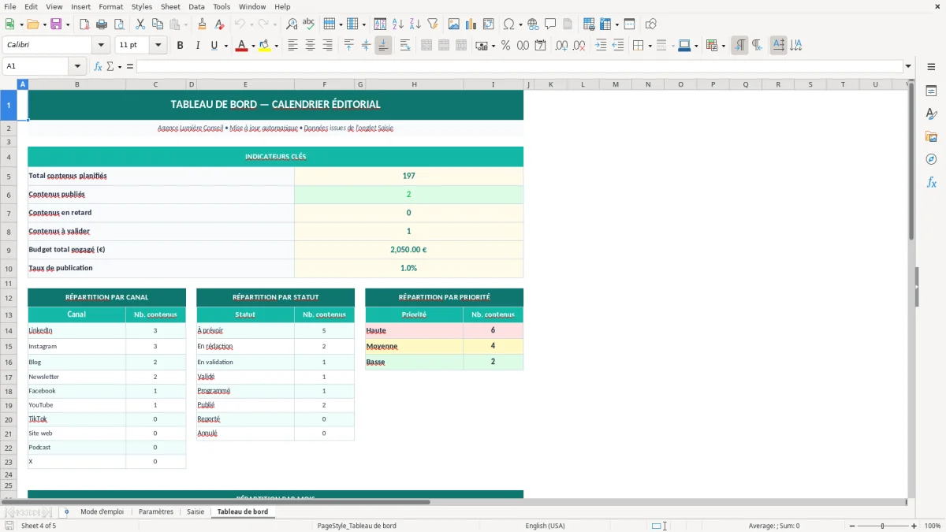This screenshot has height=532, width=946.
Task: Click the Copy icon
Action: (158, 24)
